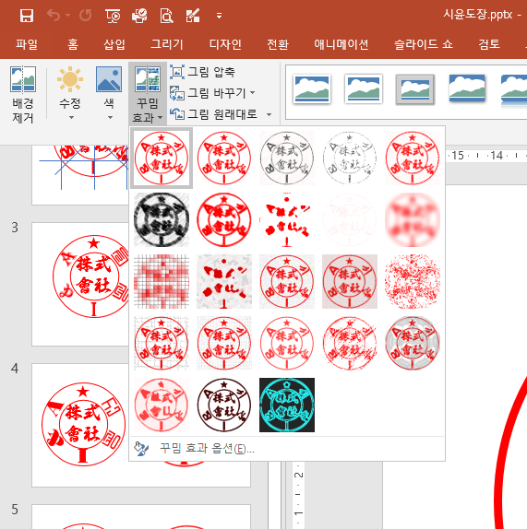Apply the pale pink Cutout effect

click(162, 405)
